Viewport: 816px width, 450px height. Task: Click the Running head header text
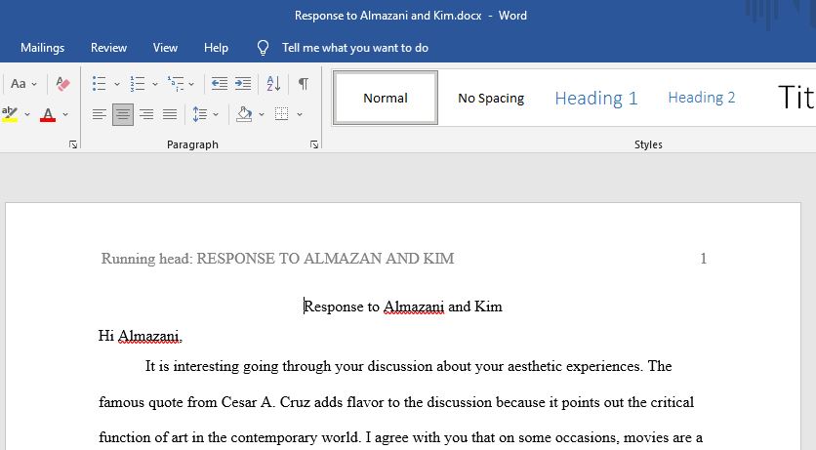tap(277, 259)
